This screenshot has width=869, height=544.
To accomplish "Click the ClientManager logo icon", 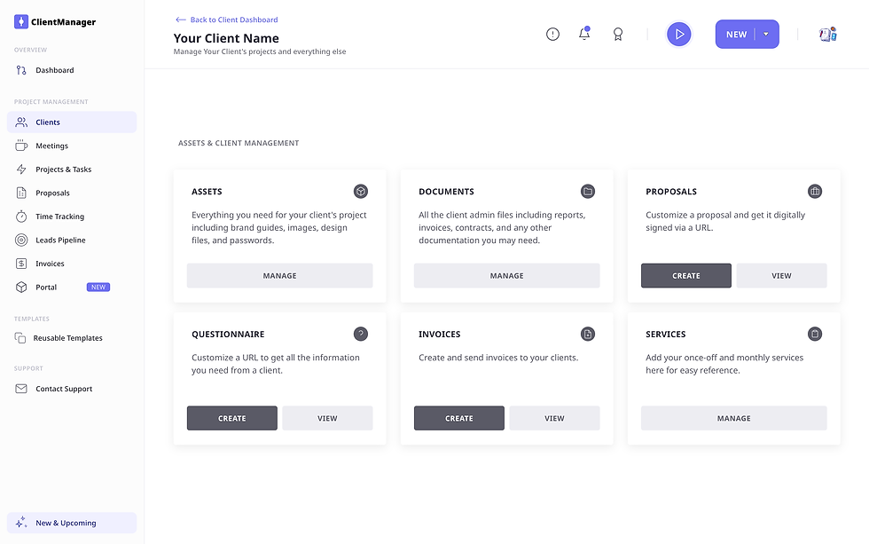I will click(20, 20).
